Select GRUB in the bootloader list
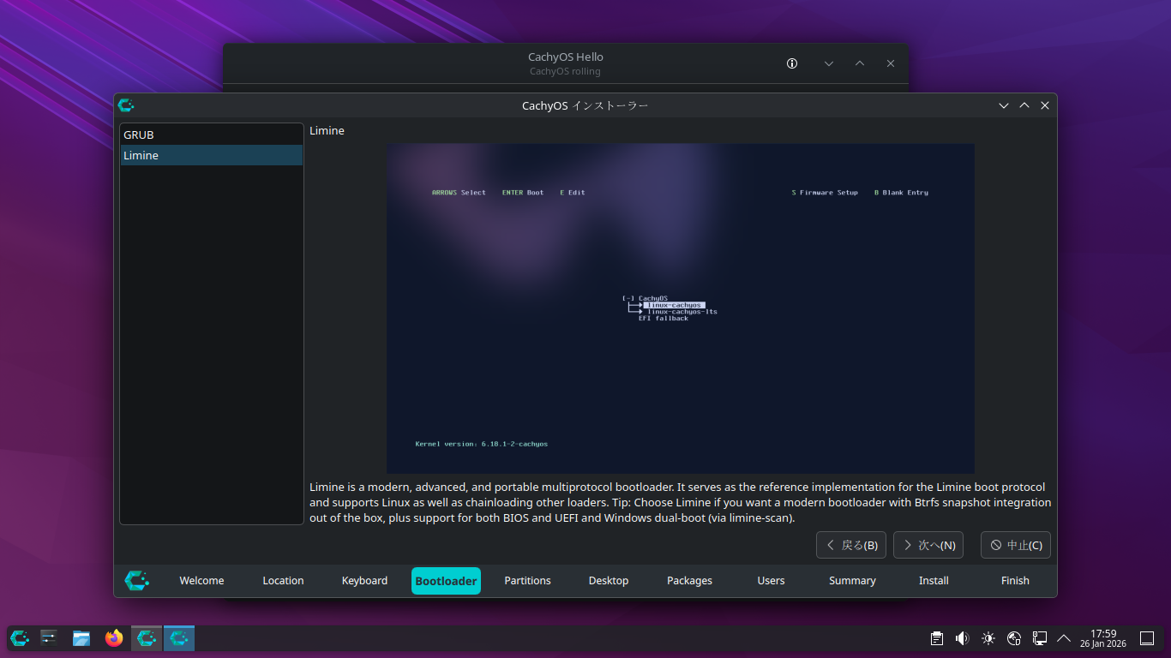Viewport: 1171px width, 658px height. pyautogui.click(x=211, y=135)
